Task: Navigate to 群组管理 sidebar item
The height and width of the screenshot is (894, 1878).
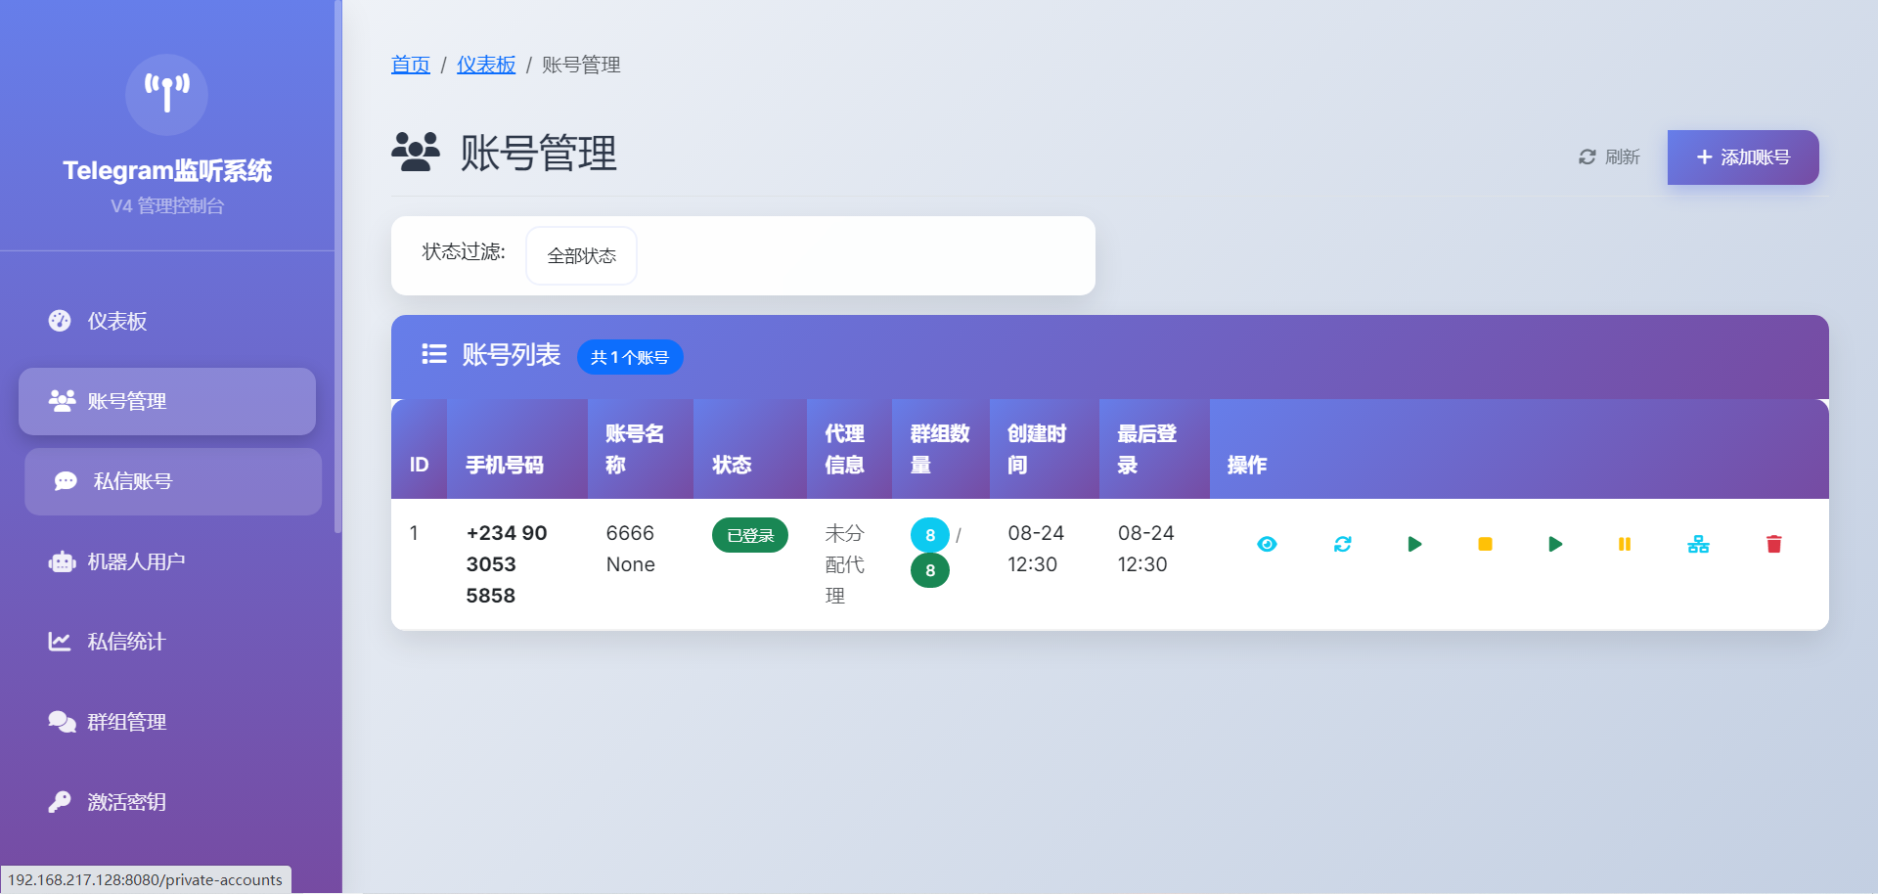Action: [126, 722]
